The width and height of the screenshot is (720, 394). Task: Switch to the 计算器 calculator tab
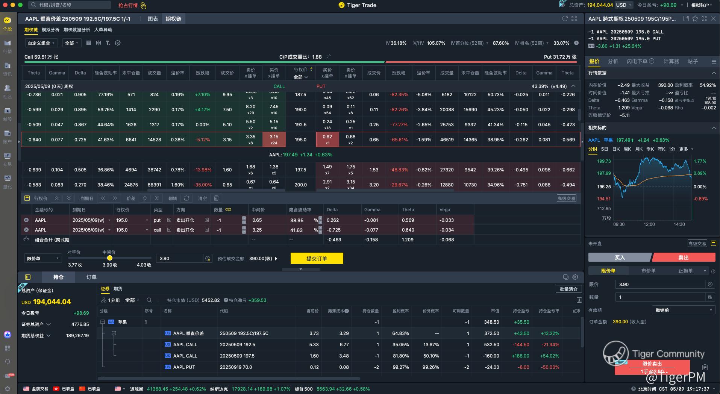pyautogui.click(x=671, y=61)
